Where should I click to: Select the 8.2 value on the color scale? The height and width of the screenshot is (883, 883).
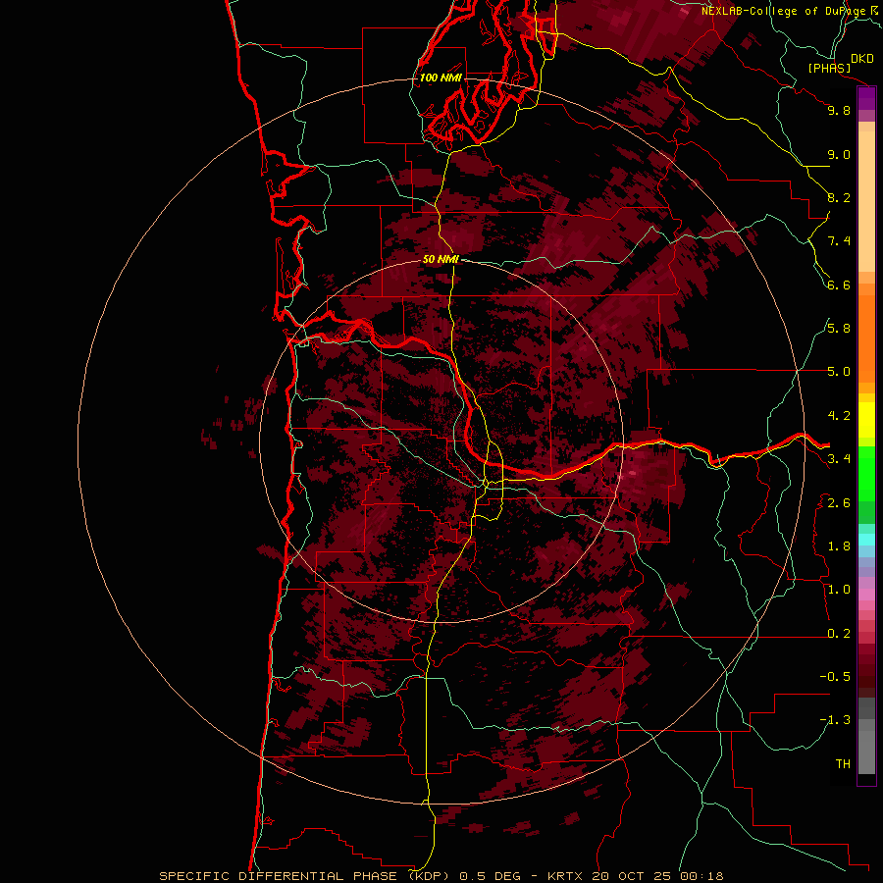(x=839, y=197)
